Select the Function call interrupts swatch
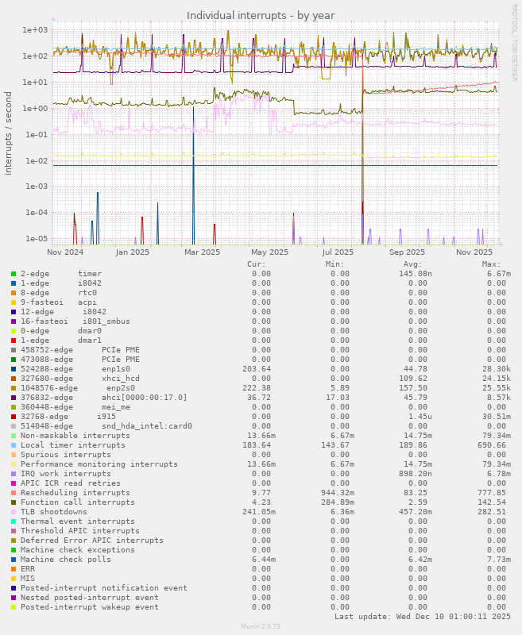 [14, 502]
